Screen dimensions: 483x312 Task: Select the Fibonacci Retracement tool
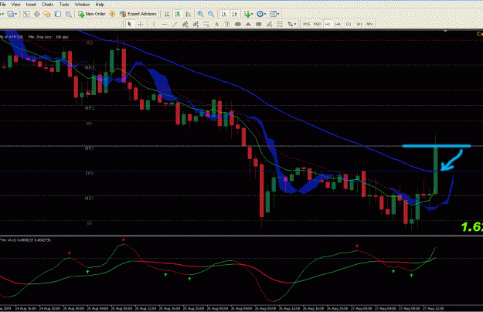click(206, 24)
